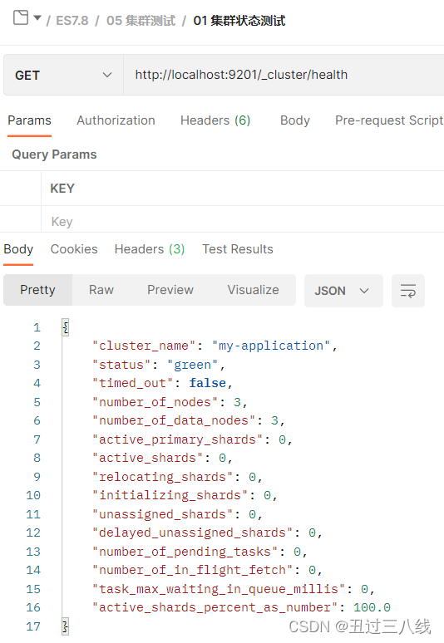
Task: Click the closing brace fold marker at line 17
Action: 65,626
